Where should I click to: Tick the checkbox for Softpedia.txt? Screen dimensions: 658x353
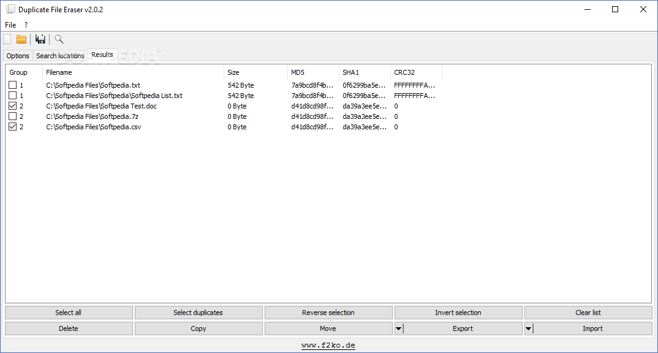(x=13, y=85)
